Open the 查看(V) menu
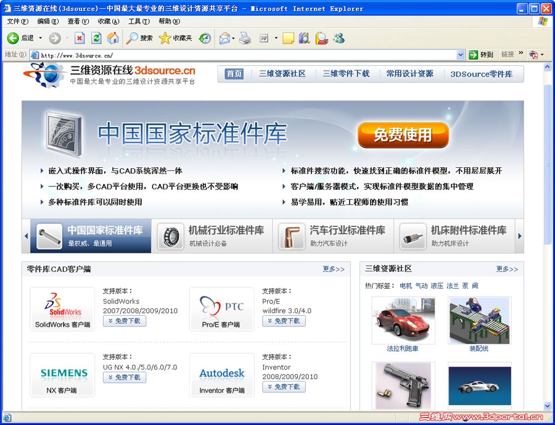Image resolution: width=555 pixels, height=425 pixels. click(78, 22)
